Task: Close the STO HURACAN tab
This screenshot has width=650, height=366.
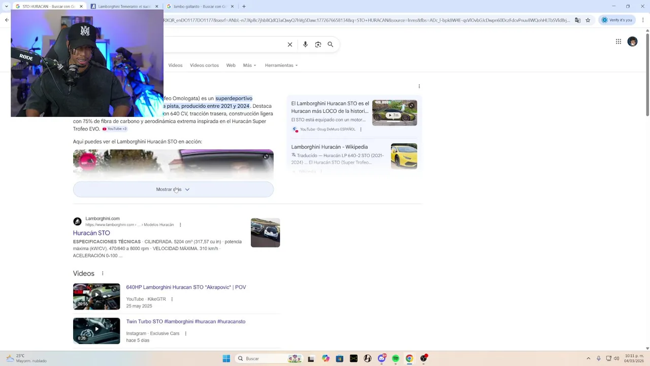Action: [x=81, y=7]
